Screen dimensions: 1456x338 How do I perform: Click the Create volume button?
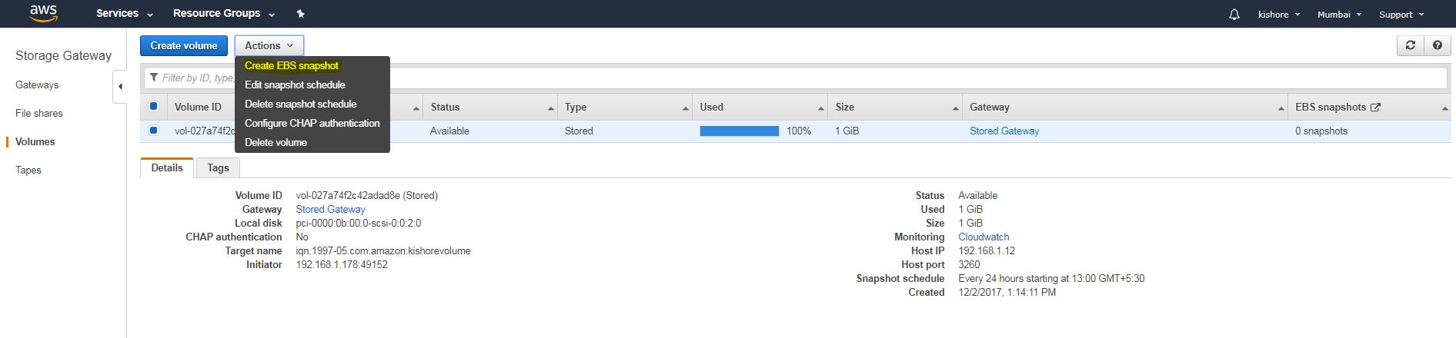[x=184, y=45]
